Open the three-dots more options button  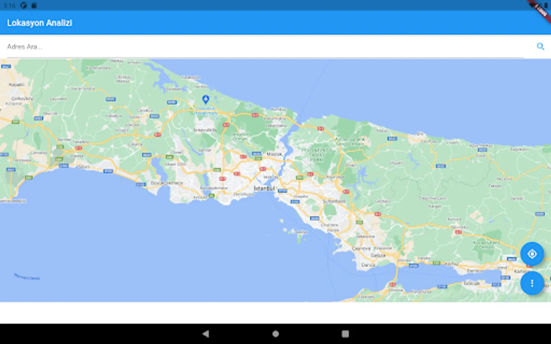(x=532, y=283)
